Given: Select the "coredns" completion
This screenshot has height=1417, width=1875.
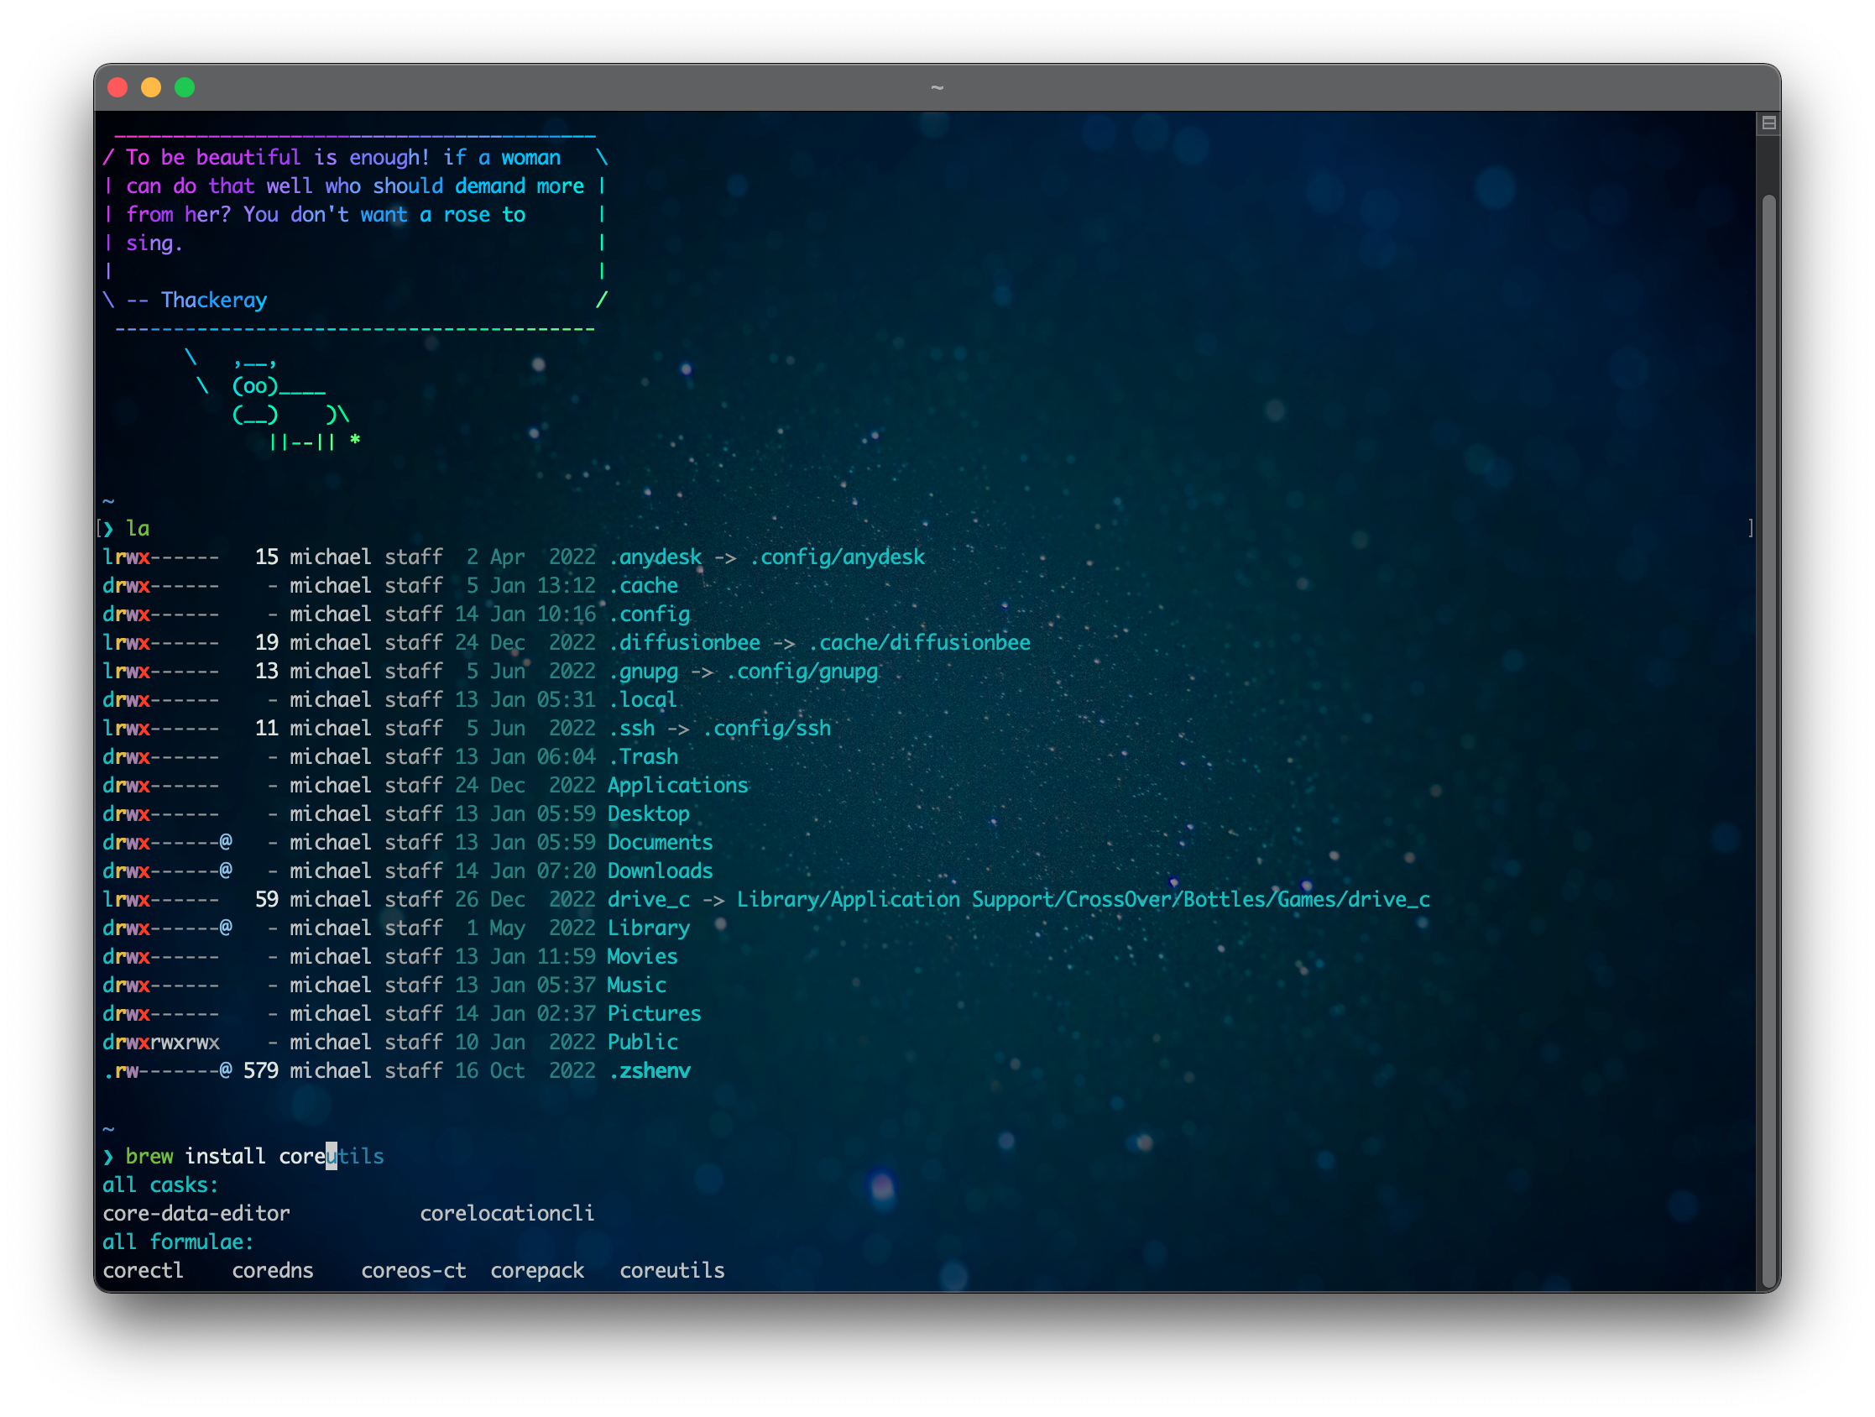Looking at the screenshot, I should coord(273,1271).
